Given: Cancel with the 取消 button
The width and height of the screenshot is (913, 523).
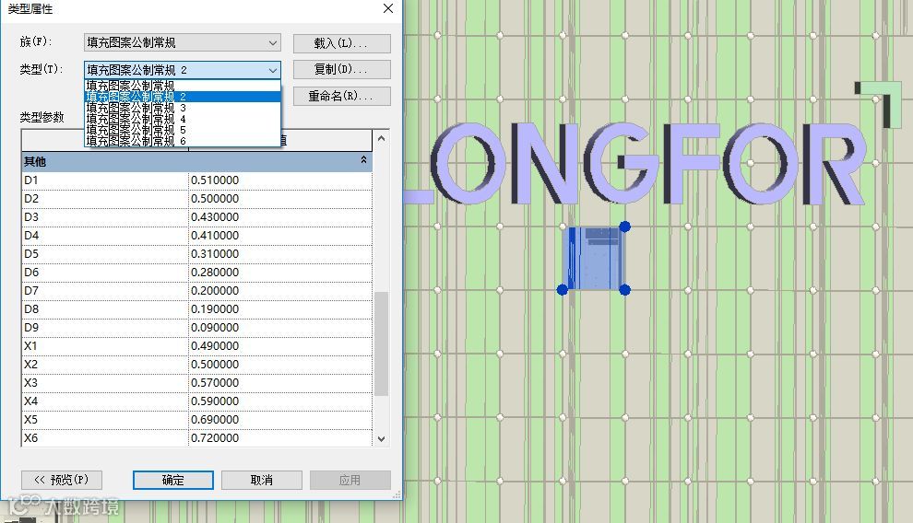Looking at the screenshot, I should pos(261,480).
